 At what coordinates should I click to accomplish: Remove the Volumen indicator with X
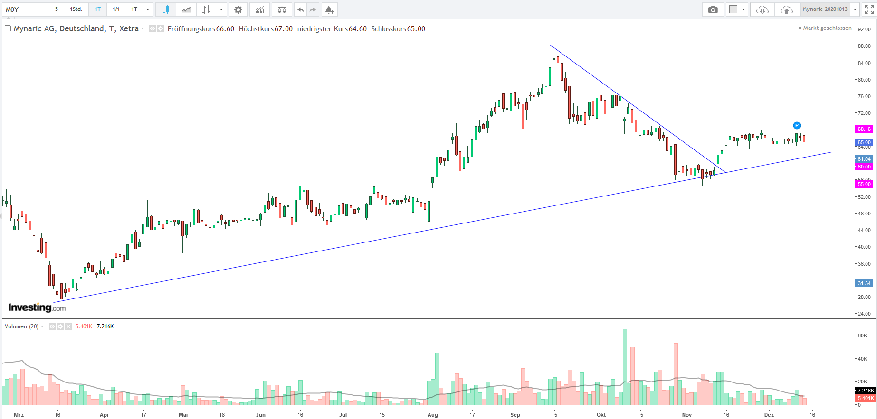[x=68, y=326]
